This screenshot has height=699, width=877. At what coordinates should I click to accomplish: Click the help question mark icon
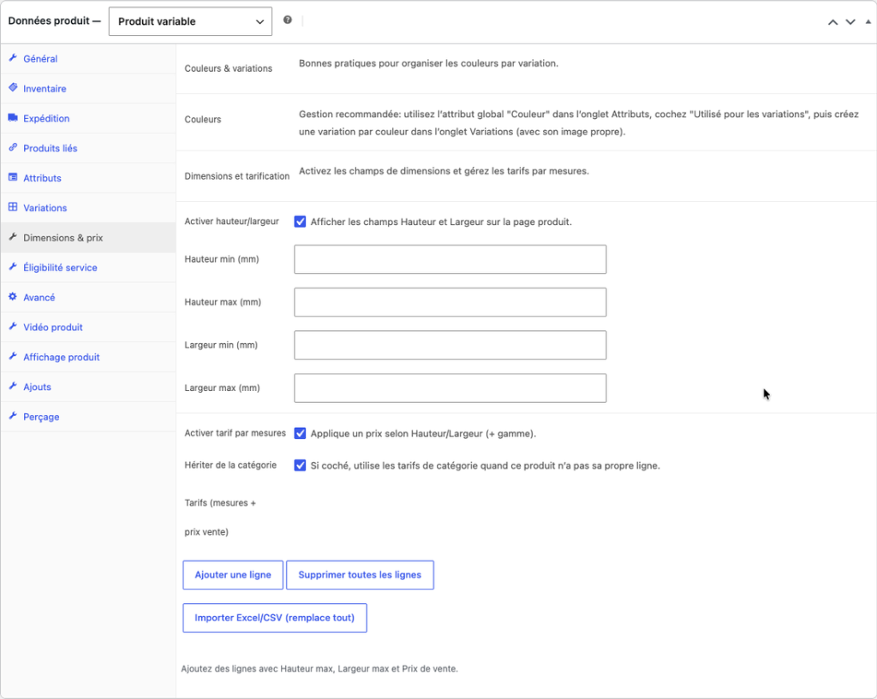coord(288,20)
